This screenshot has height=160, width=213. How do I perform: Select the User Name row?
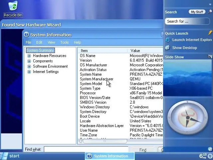[x=121, y=130]
